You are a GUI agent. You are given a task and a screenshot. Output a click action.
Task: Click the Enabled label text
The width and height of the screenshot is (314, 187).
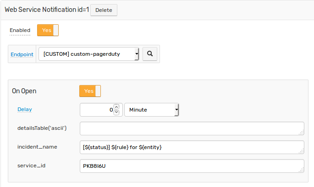pos(20,30)
